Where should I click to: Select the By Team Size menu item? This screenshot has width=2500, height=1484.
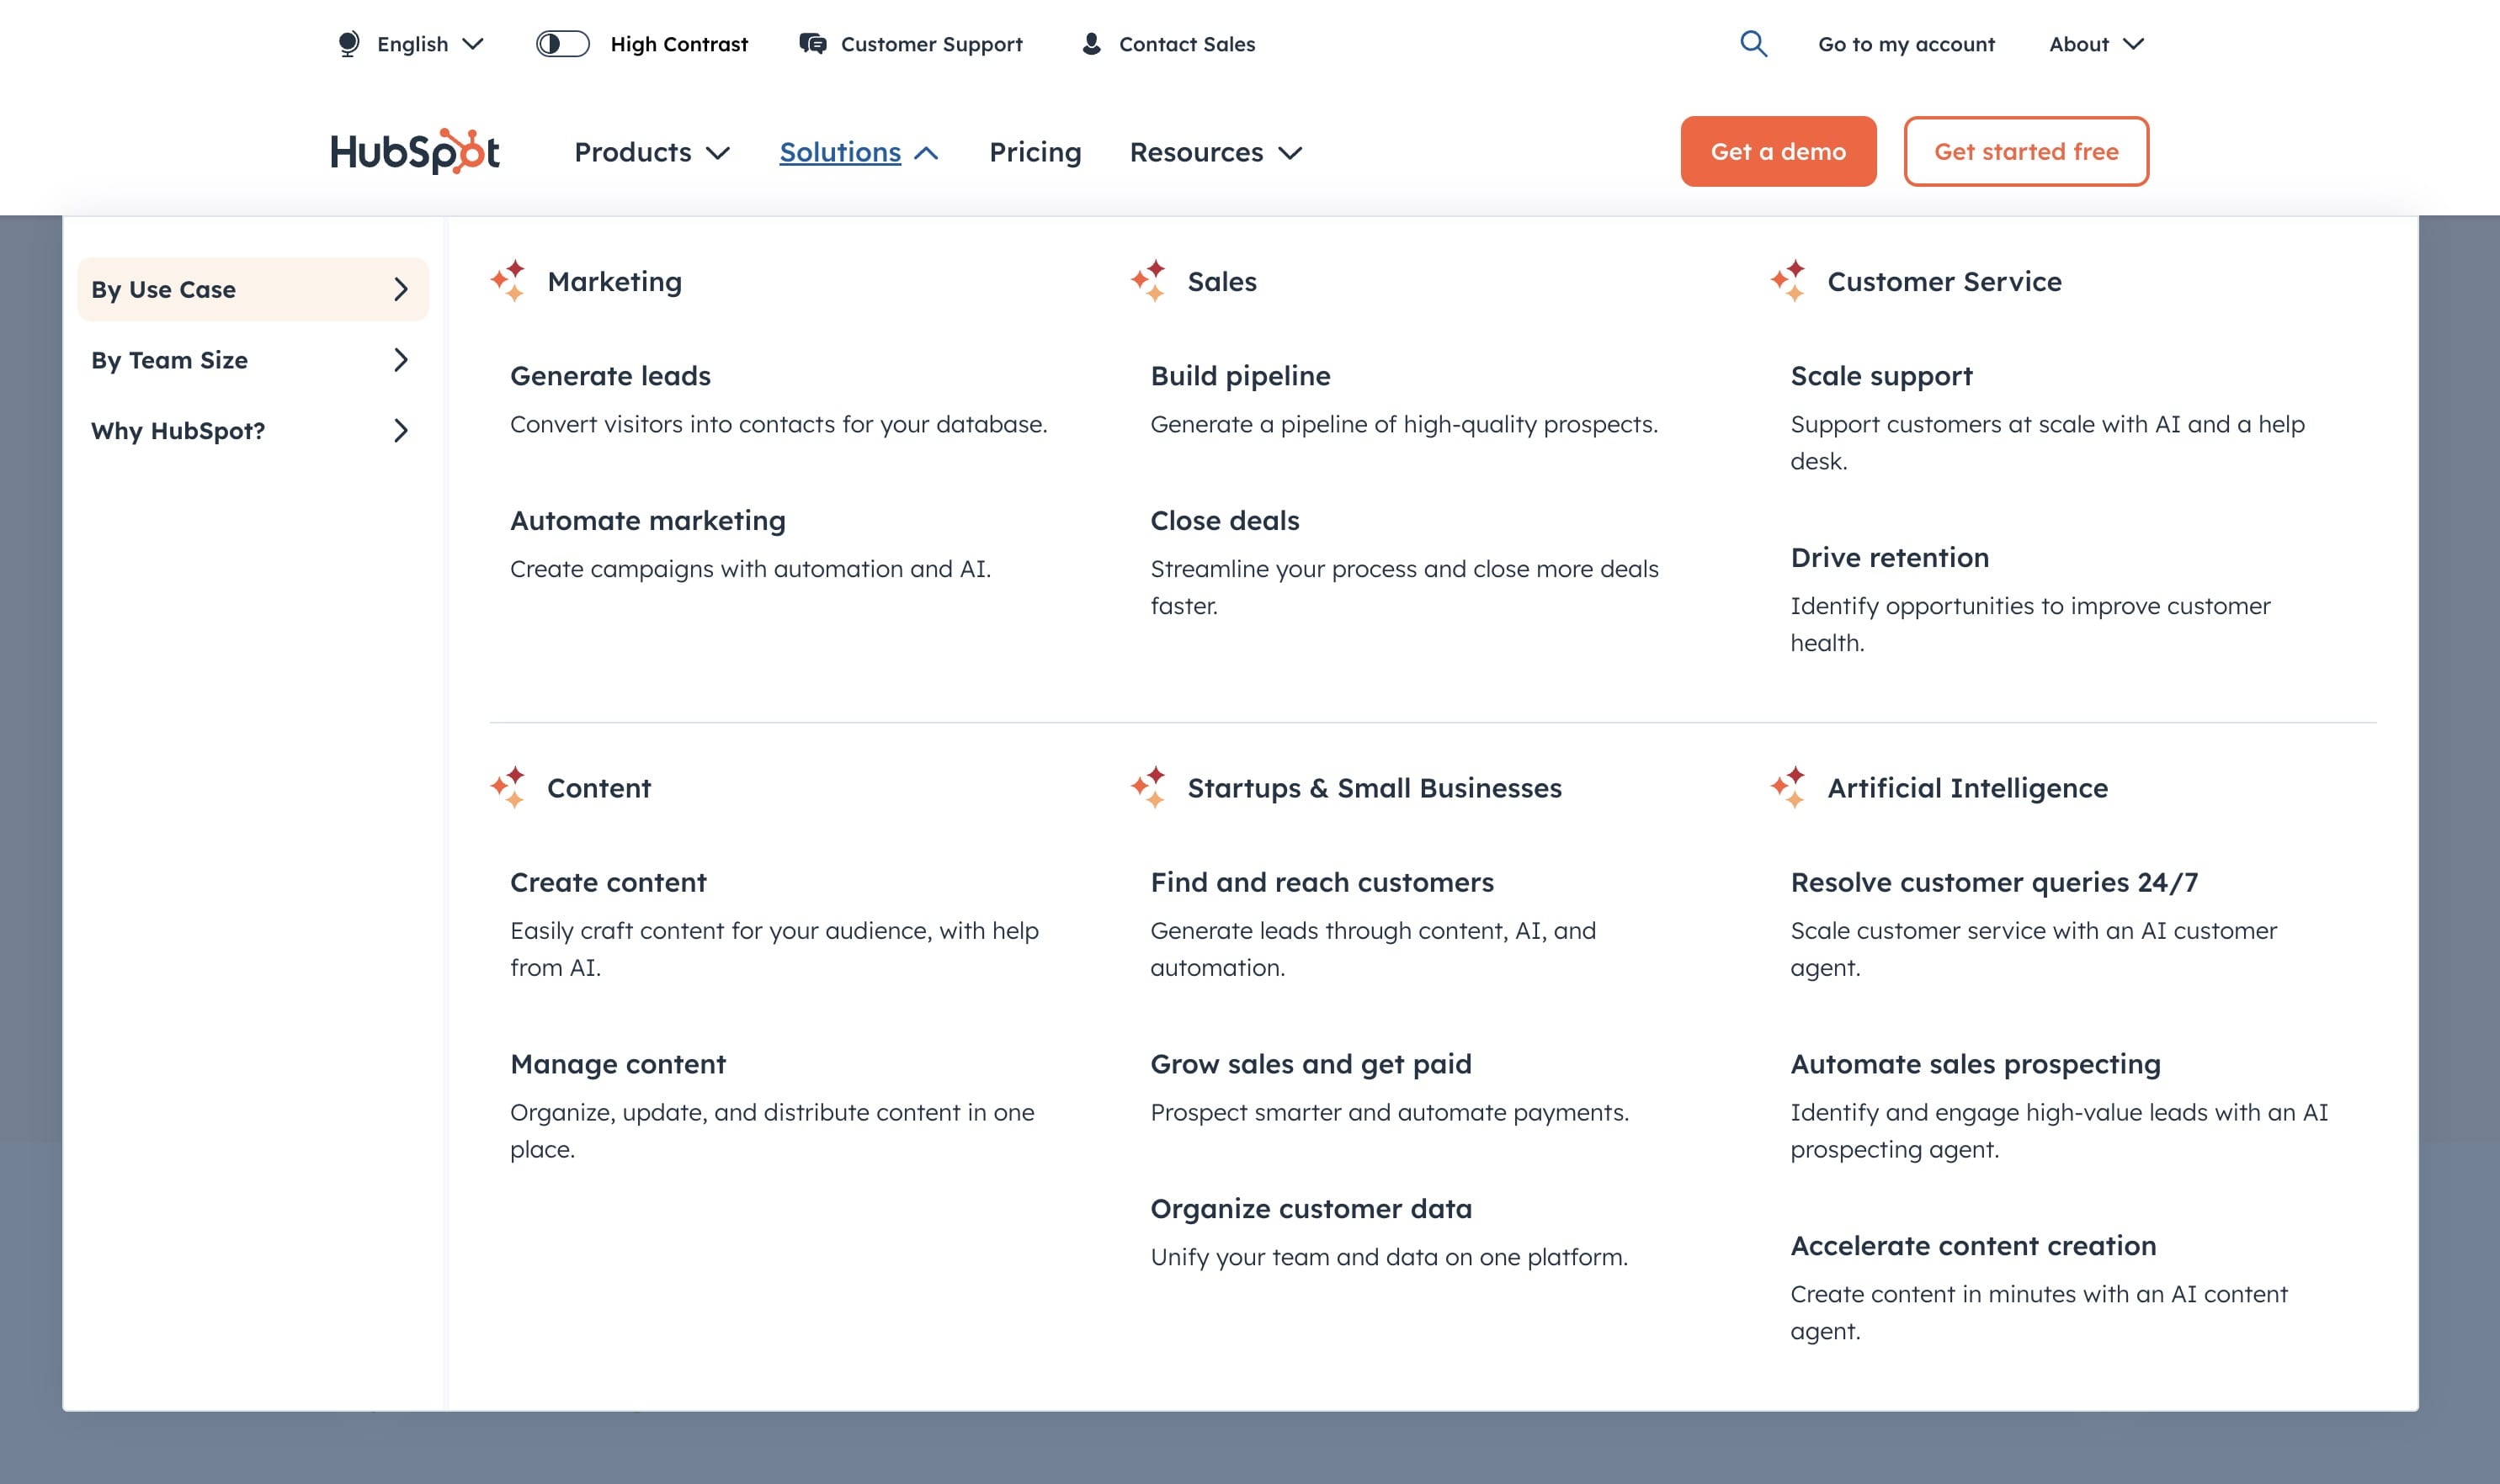(252, 360)
